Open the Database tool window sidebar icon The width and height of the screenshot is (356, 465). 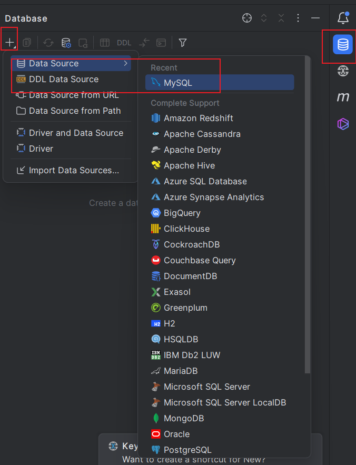point(343,45)
